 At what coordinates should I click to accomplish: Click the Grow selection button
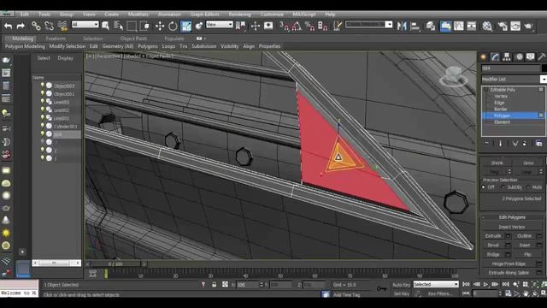tap(528, 163)
